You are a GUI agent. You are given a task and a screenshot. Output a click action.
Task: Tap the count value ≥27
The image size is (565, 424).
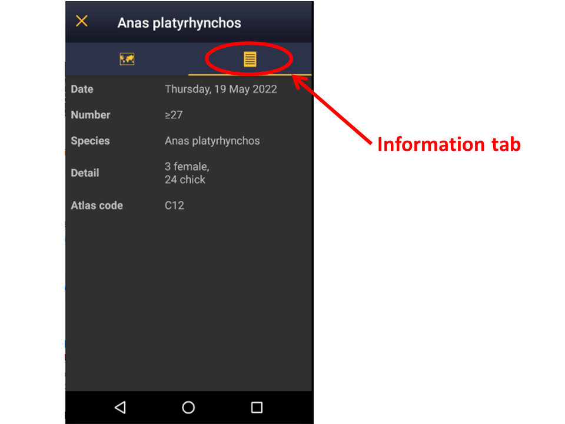pyautogui.click(x=174, y=115)
